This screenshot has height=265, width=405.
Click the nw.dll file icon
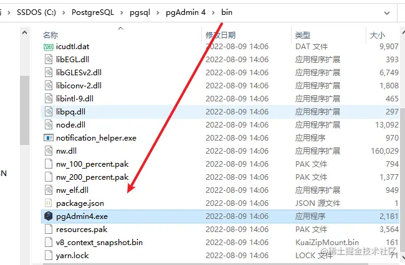49,151
